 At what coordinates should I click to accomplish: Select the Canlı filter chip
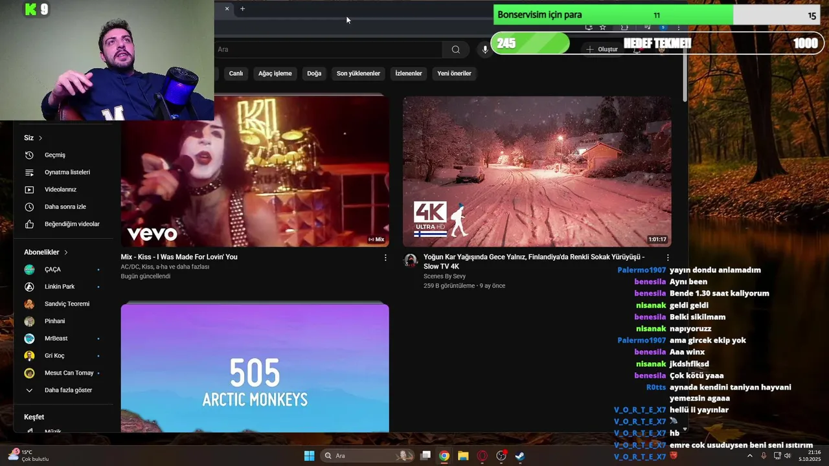(x=236, y=74)
